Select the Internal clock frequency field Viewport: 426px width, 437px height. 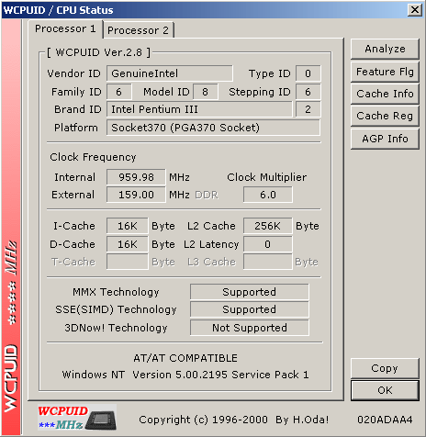pyautogui.click(x=136, y=177)
